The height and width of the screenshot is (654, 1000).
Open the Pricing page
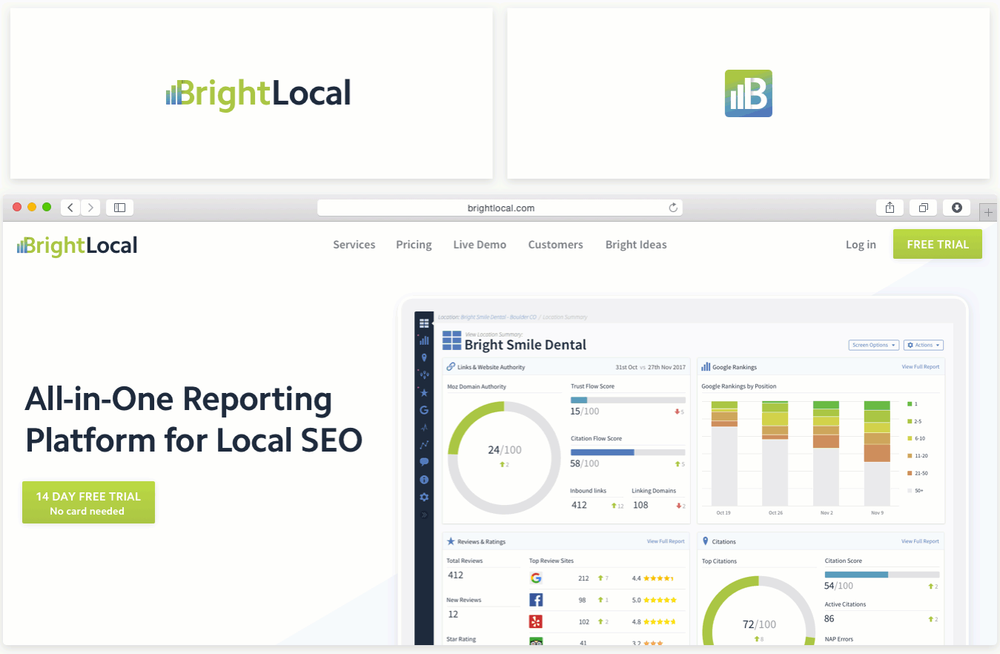pos(414,245)
